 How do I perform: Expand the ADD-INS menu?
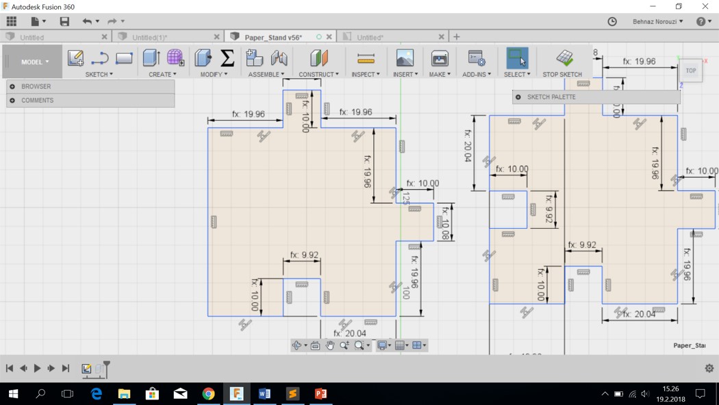point(477,74)
